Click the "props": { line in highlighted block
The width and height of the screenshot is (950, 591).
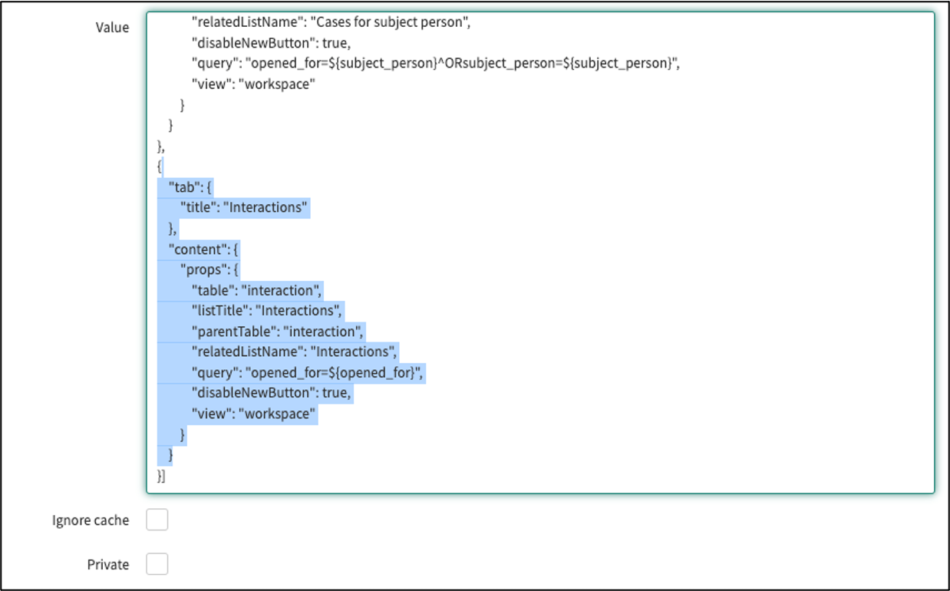(x=211, y=269)
